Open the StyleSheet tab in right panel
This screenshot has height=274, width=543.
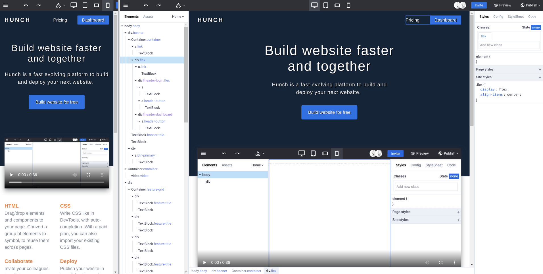[515, 17]
